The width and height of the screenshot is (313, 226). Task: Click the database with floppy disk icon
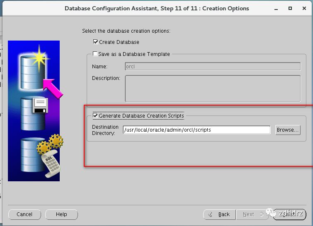(x=34, y=113)
